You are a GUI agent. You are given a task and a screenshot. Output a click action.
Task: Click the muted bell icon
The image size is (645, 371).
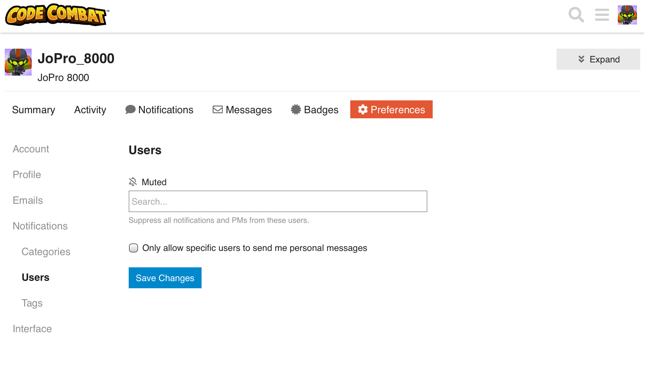point(133,182)
